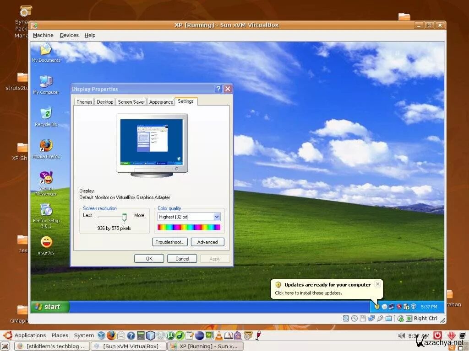Image resolution: width=469 pixels, height=351 pixels.
Task: Launch the calculator from the panel
Action: [x=141, y=335]
